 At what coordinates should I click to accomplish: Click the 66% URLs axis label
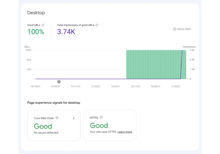point(29,60)
